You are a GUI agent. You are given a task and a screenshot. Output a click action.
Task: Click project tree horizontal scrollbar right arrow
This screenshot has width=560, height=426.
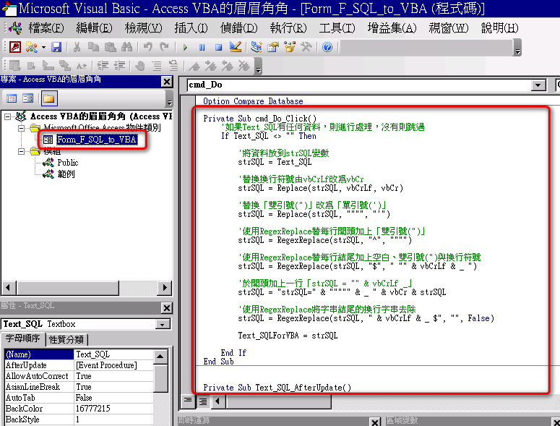coord(164,287)
